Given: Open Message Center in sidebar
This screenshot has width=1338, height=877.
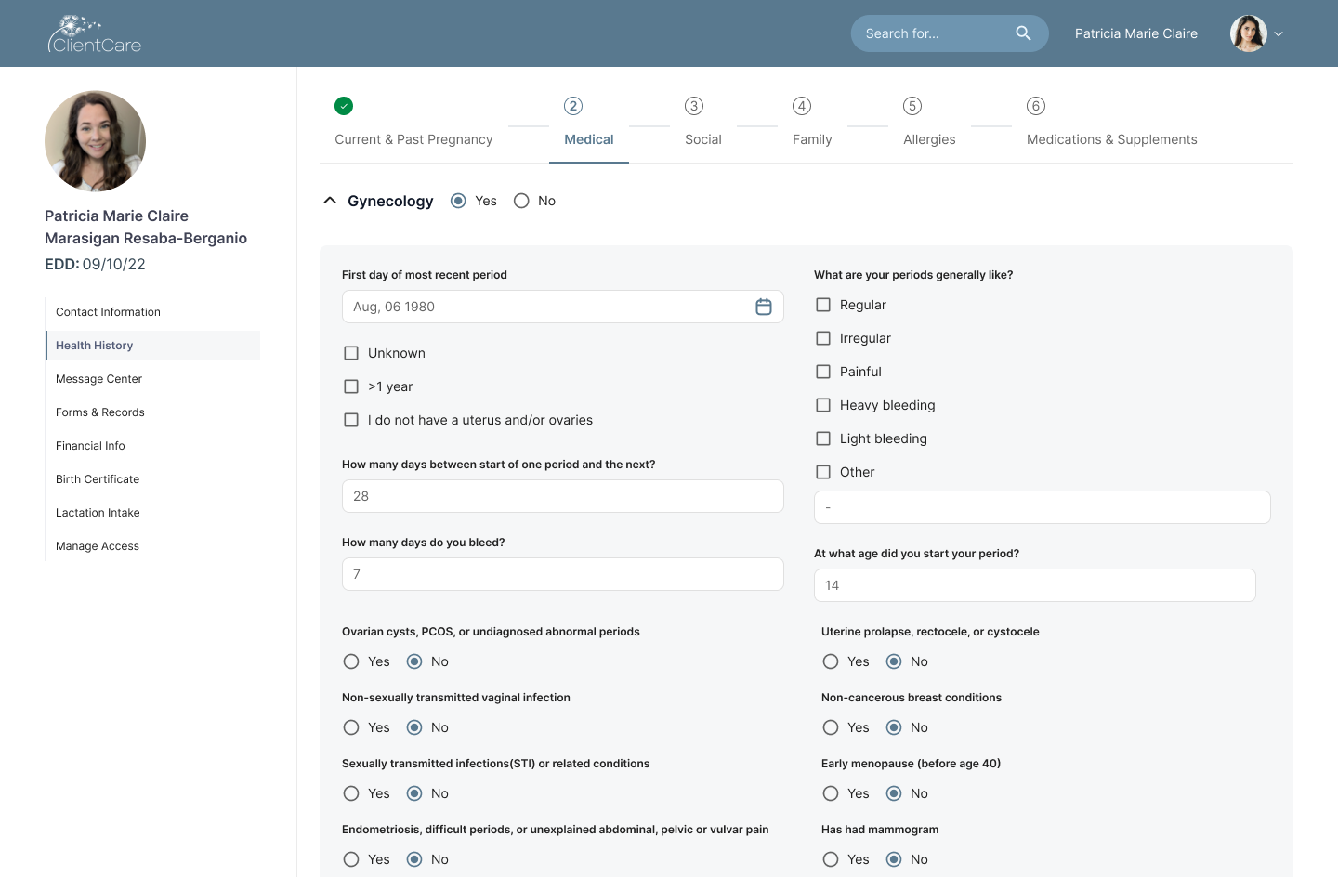Looking at the screenshot, I should tap(98, 379).
